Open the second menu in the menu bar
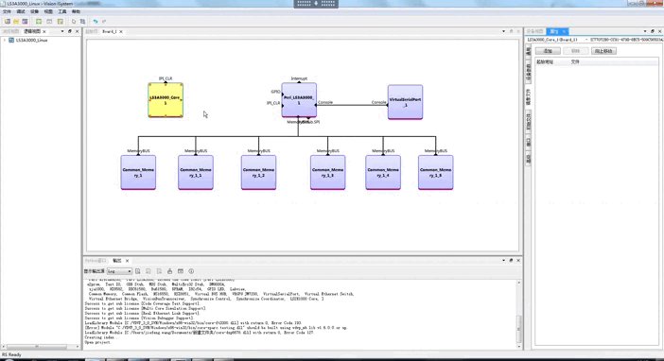This screenshot has width=664, height=361. 21,11
